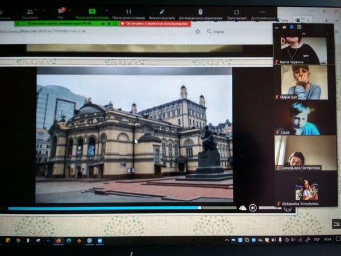This screenshot has width=341, height=256.
Task: Click the Zoom icon in system tray
Action: (254, 240)
